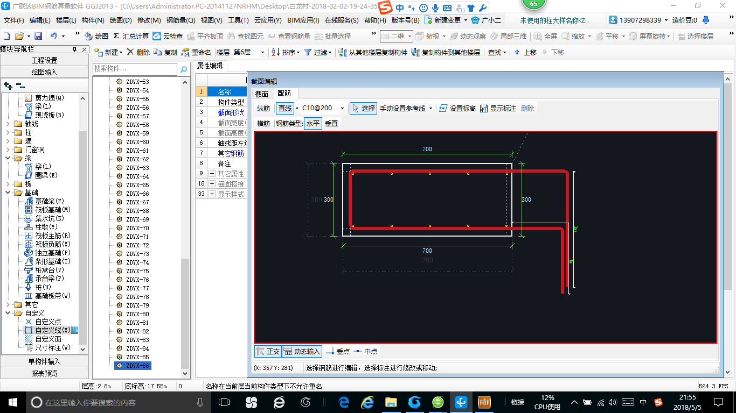
Task: Select 筏板基础(M) in navigator tree
Action: (53, 210)
